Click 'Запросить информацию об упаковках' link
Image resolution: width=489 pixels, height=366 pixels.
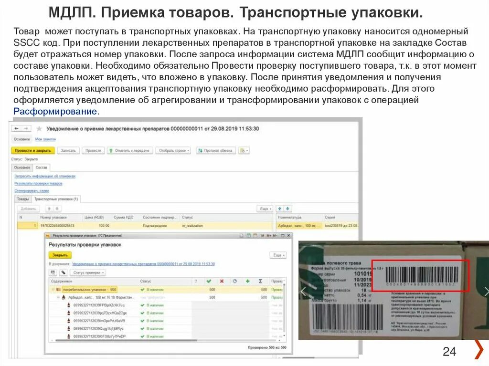[45, 176]
